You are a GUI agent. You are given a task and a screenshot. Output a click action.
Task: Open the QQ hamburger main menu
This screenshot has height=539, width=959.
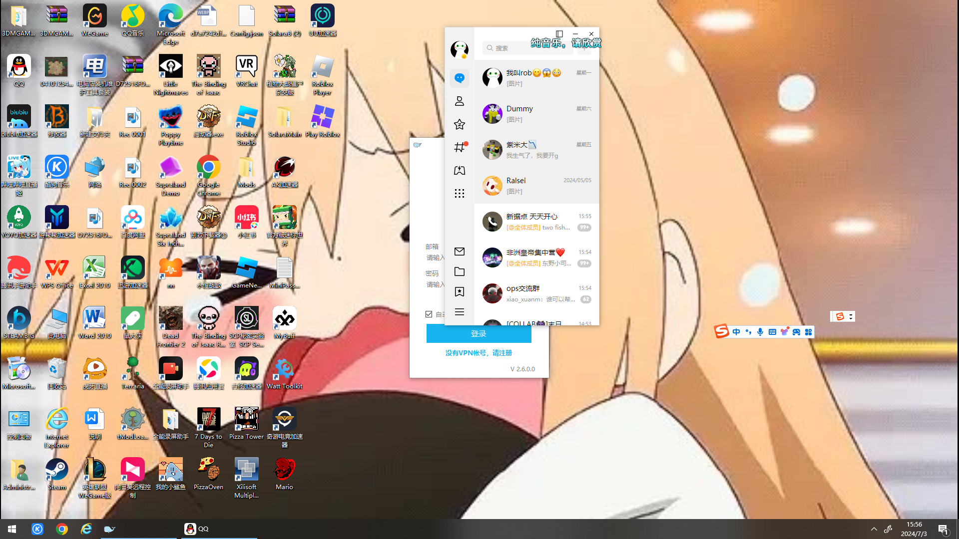click(x=460, y=312)
